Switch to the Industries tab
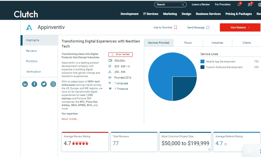This screenshot has height=157, width=261. point(217,43)
